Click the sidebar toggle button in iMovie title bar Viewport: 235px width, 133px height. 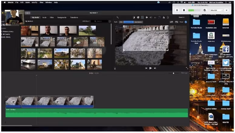click(x=28, y=13)
